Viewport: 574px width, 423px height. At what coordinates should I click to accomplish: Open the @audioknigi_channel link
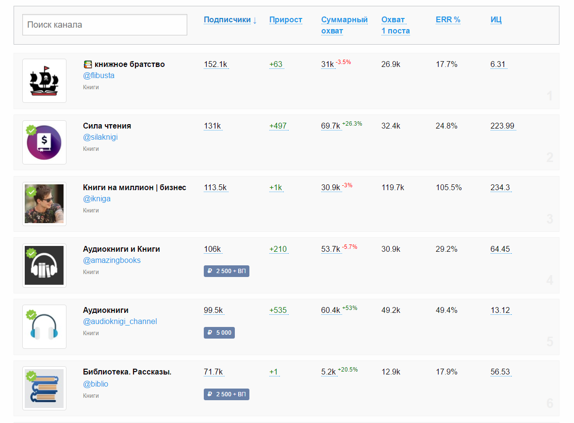pyautogui.click(x=120, y=322)
